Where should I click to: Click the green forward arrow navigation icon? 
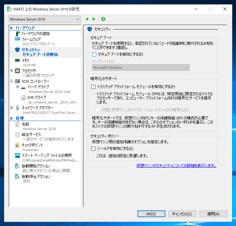(94, 19)
